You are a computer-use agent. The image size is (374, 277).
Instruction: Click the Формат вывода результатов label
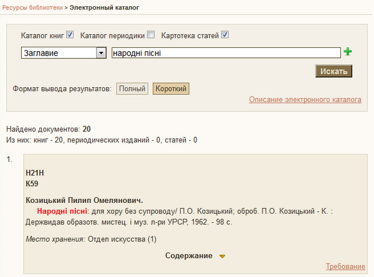click(x=62, y=89)
